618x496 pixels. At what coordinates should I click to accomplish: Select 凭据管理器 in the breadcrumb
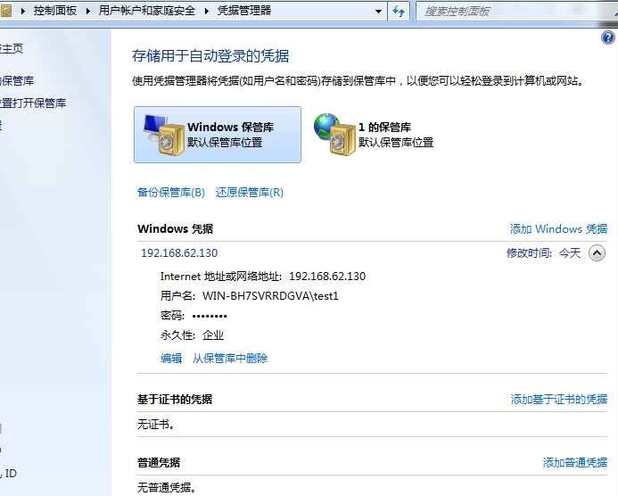(x=244, y=11)
